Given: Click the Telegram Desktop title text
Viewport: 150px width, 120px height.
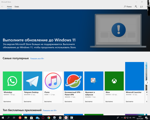Looking at the screenshot, I should pos(31,92).
